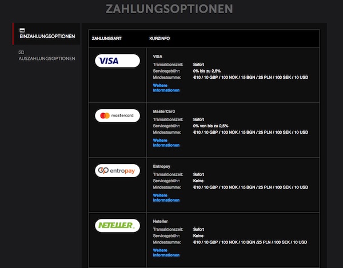The image size is (343, 268).
Task: Click the VISA title in the Kurzinfo column
Action: [x=158, y=57]
